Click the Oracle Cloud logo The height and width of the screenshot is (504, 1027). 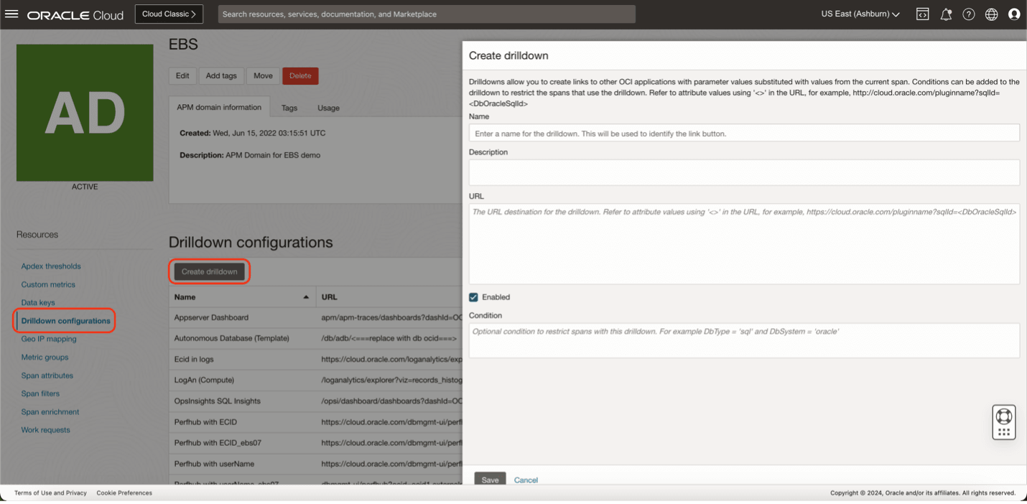point(75,14)
